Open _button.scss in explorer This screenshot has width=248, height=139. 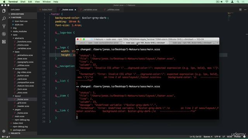click(23, 76)
